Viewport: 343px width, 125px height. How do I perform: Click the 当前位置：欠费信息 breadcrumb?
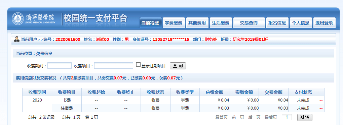pyautogui.click(x=34, y=53)
